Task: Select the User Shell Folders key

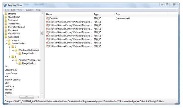Action: (17, 27)
